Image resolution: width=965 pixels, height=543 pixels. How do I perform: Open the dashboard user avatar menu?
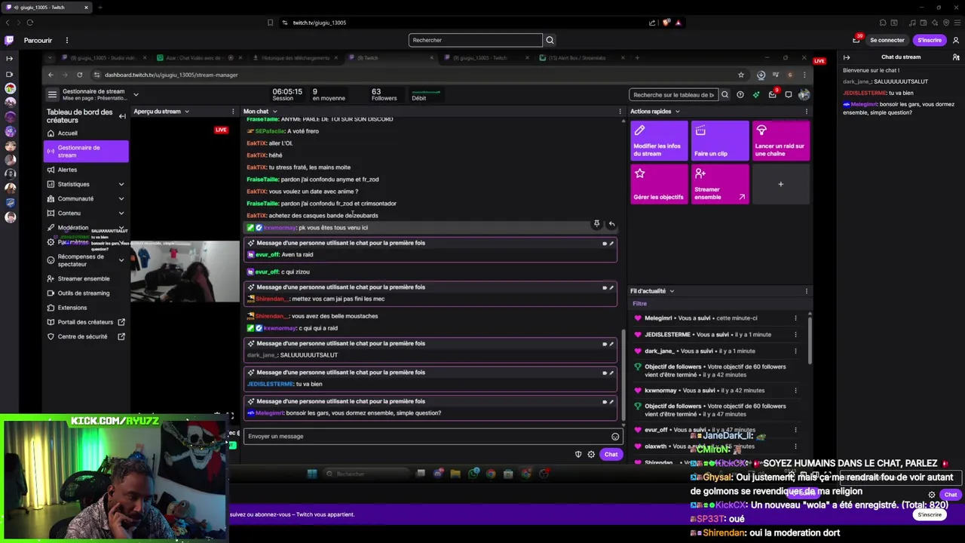(804, 95)
